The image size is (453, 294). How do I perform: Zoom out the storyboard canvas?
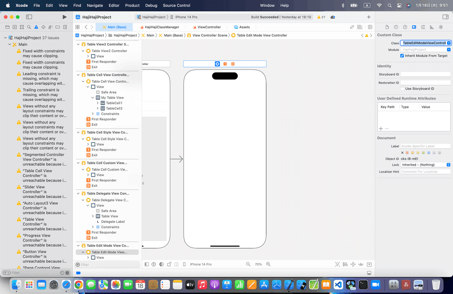pyautogui.click(x=248, y=264)
